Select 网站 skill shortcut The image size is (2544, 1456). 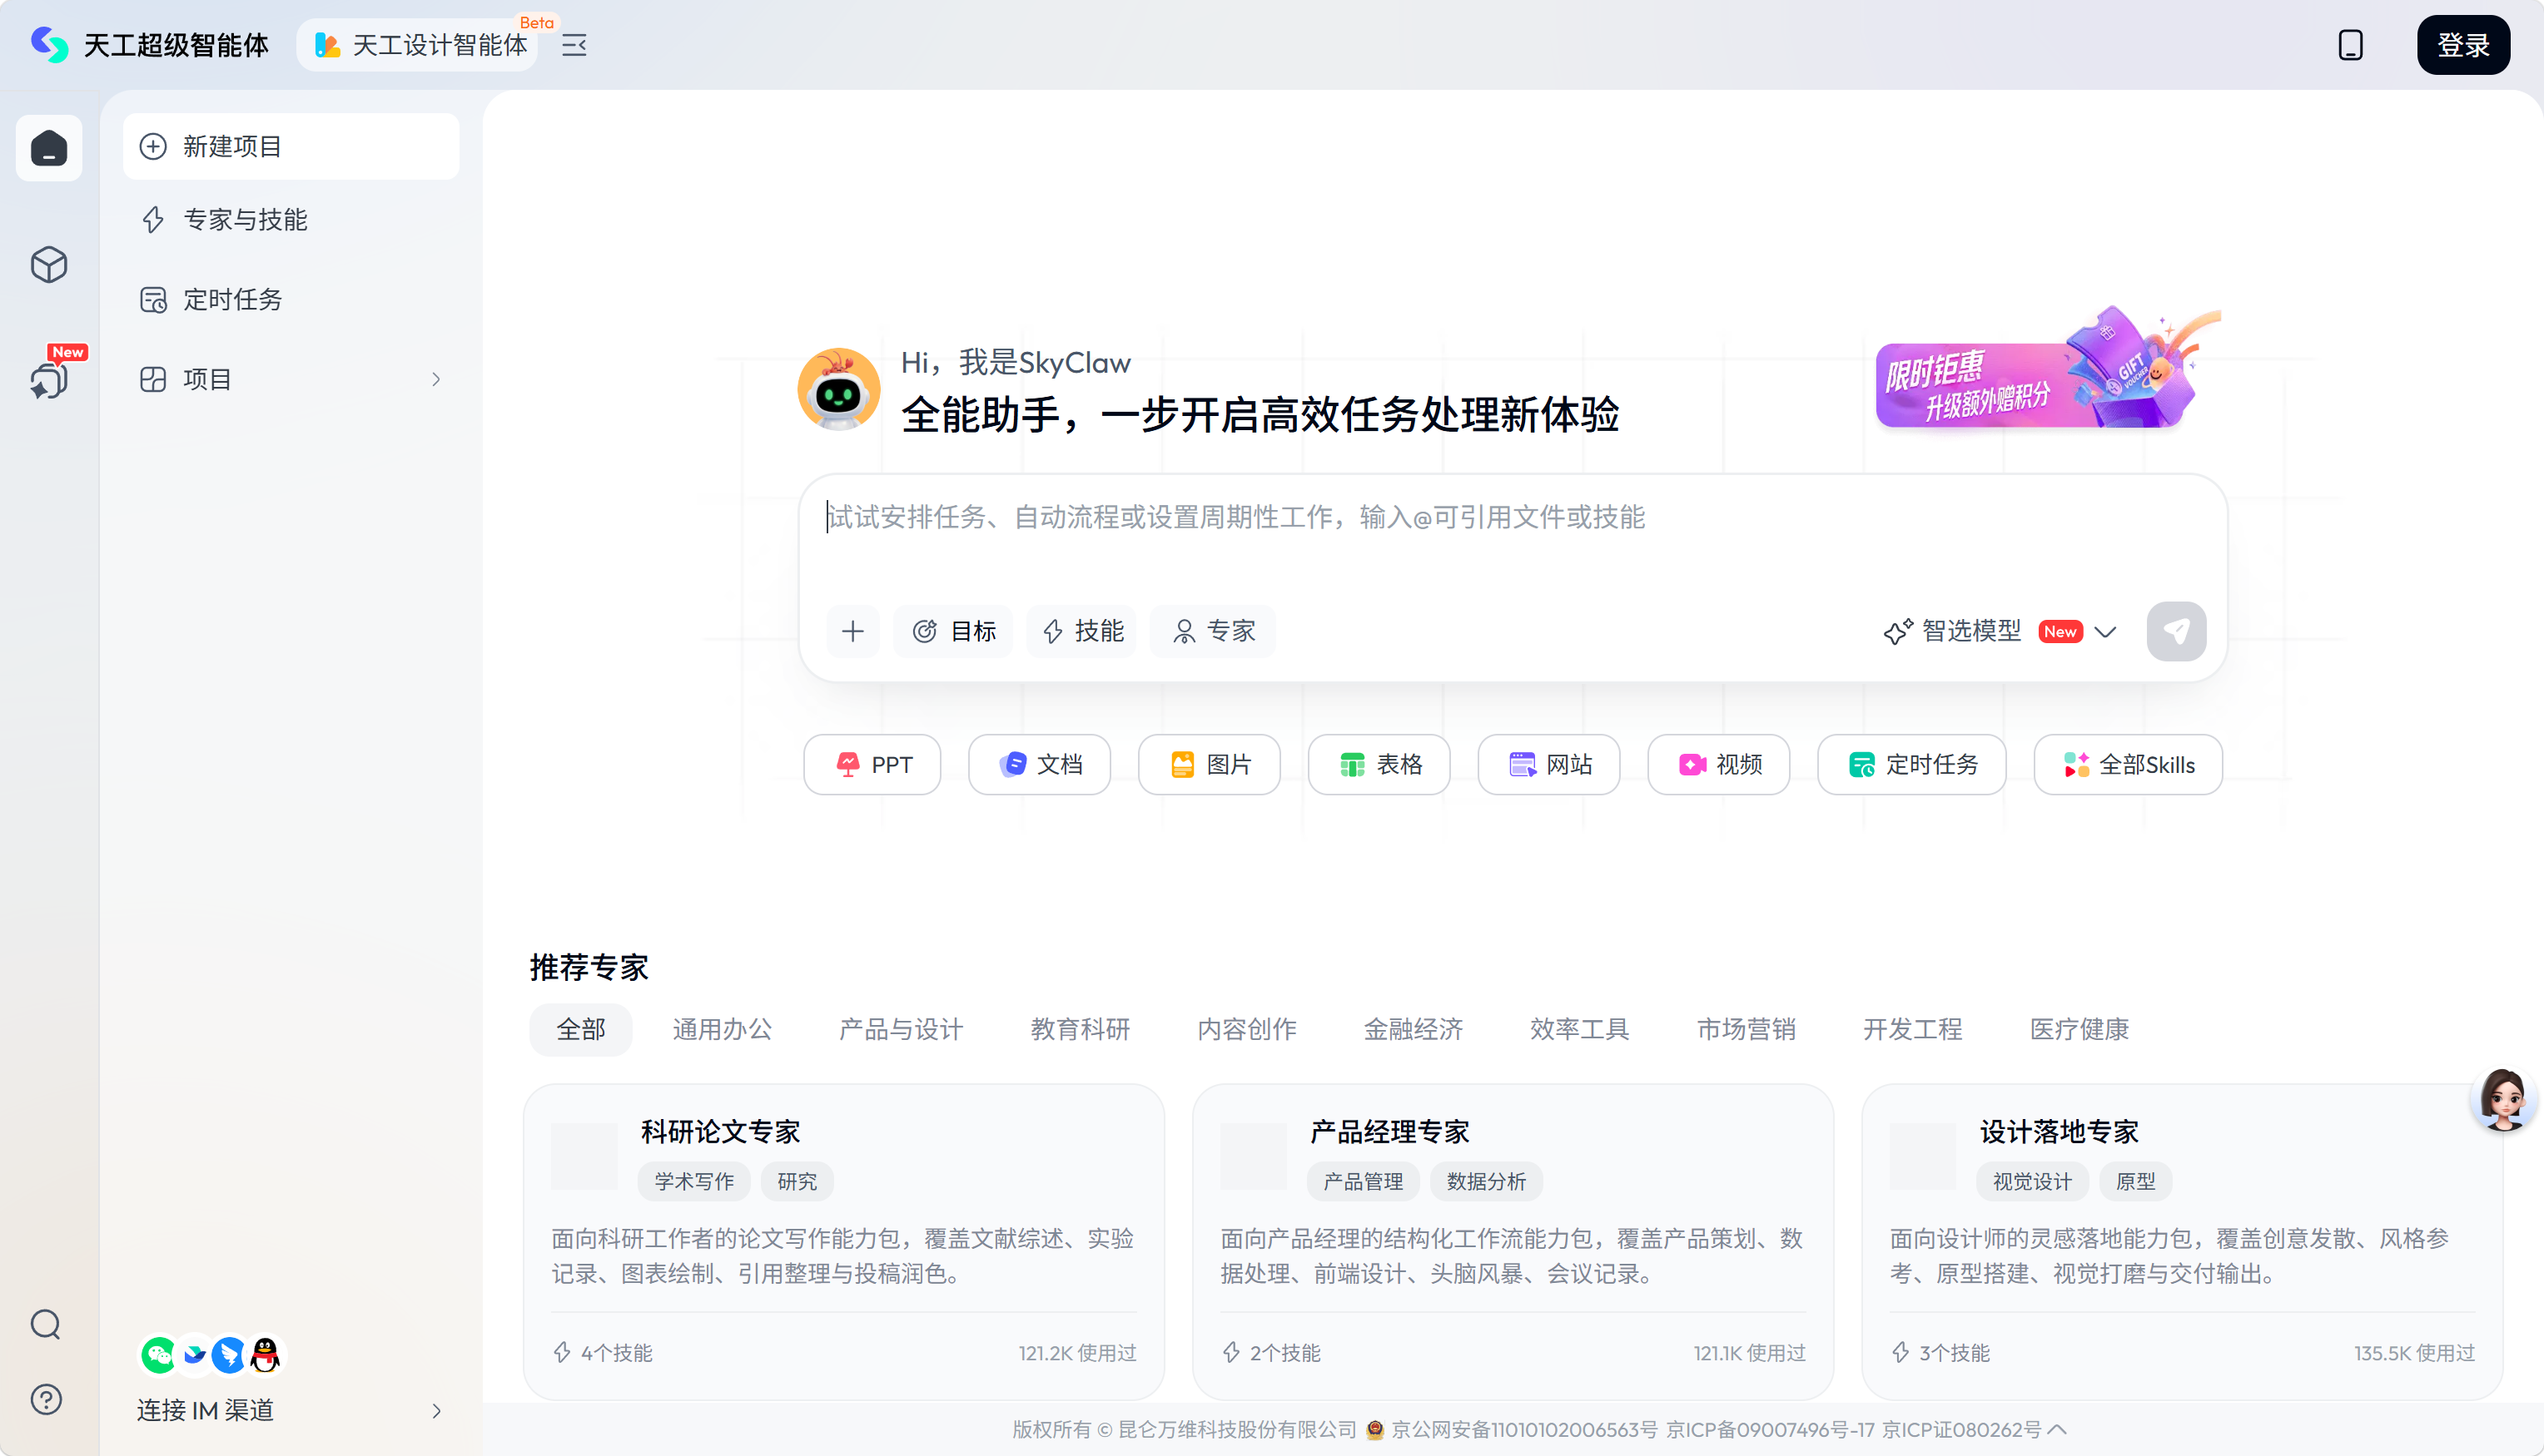coord(1548,764)
